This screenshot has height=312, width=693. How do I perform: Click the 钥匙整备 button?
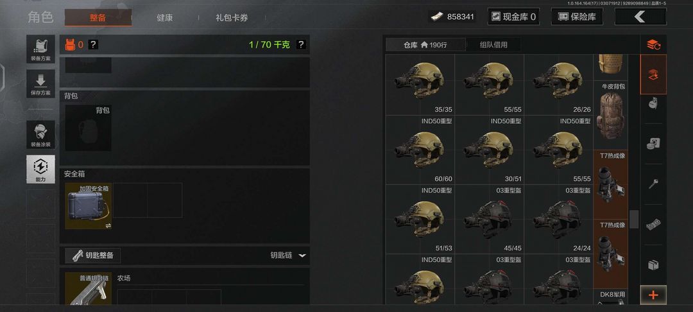[x=93, y=256]
